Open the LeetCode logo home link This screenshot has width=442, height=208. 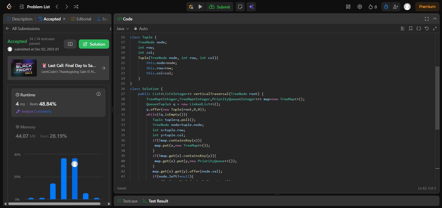[9, 7]
